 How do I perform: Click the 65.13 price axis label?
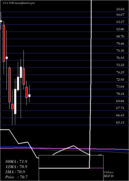(x=120, y=123)
